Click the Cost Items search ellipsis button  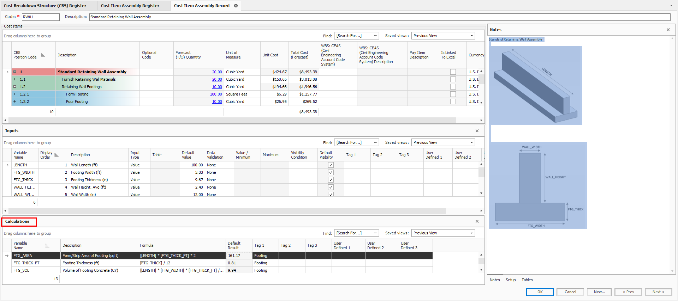(375, 36)
